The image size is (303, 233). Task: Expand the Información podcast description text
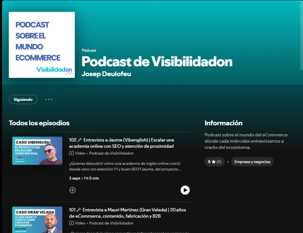246,141
